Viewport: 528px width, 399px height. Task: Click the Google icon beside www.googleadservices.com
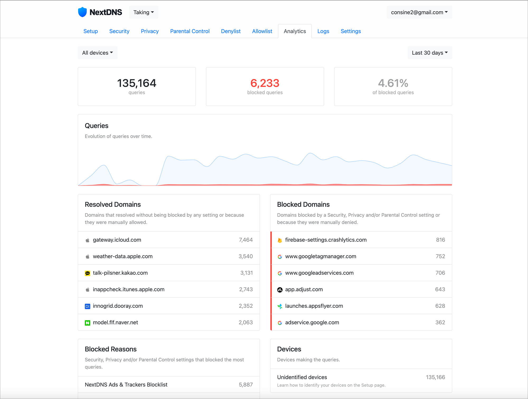[280, 273]
